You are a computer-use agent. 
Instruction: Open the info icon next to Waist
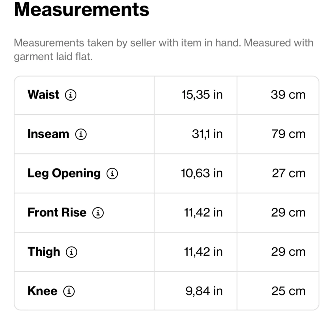[x=71, y=95]
